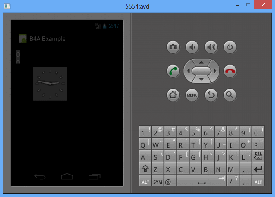This screenshot has height=197, width=275.
Task: Click the P key
Action: tap(258, 144)
